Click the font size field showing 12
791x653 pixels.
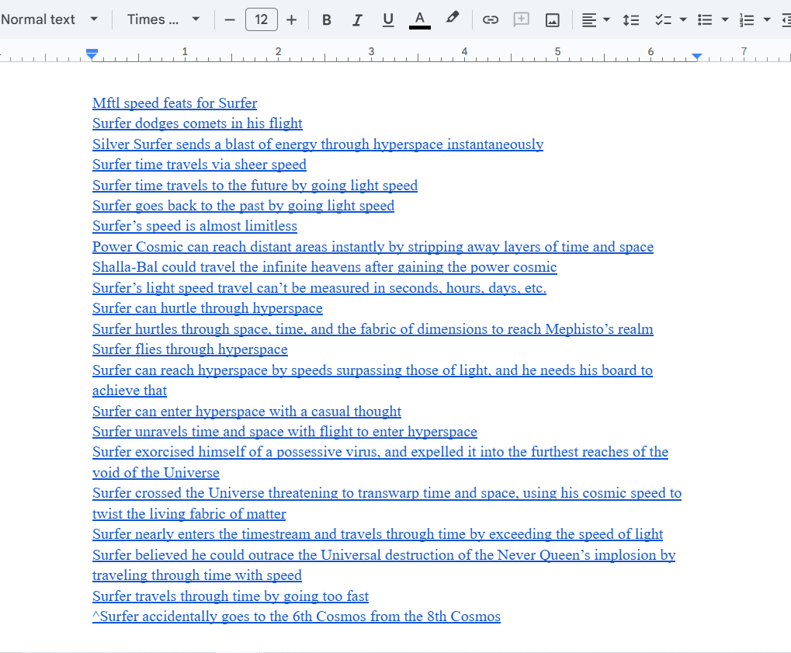tap(262, 19)
